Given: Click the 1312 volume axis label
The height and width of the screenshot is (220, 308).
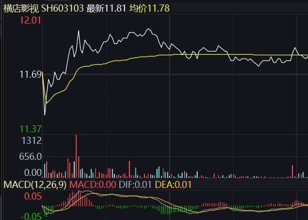Looking at the screenshot, I should tap(32, 140).
